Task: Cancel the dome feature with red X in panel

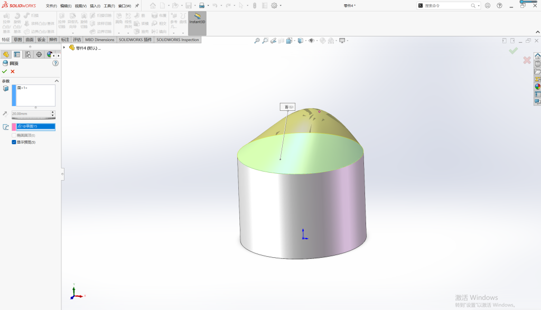Action: pyautogui.click(x=13, y=71)
